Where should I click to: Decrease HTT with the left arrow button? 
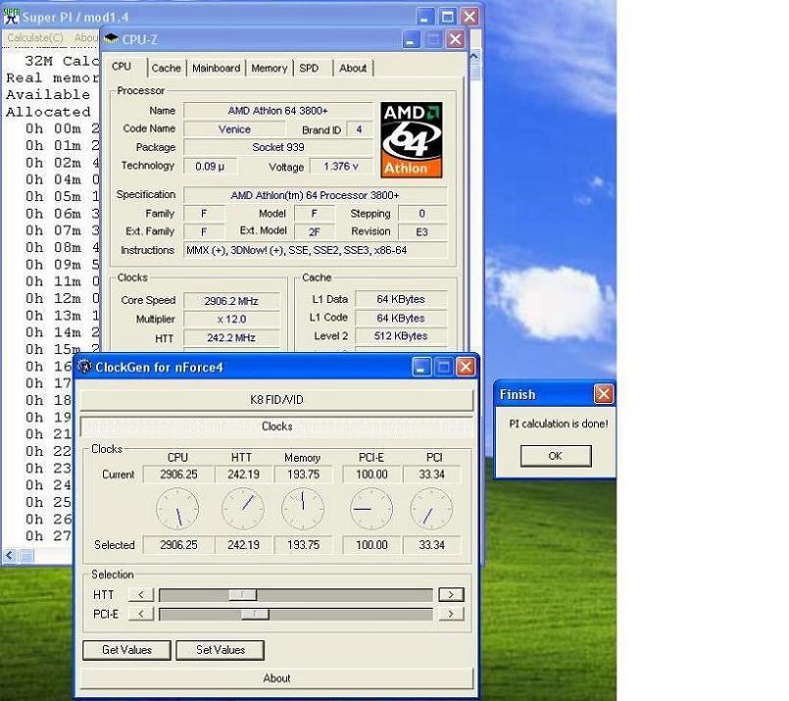(x=141, y=595)
